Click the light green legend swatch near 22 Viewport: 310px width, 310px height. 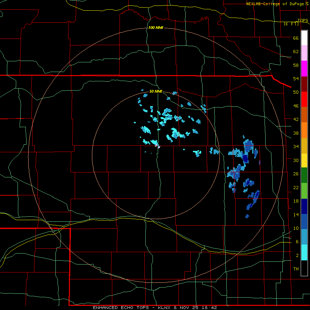pos(304,191)
